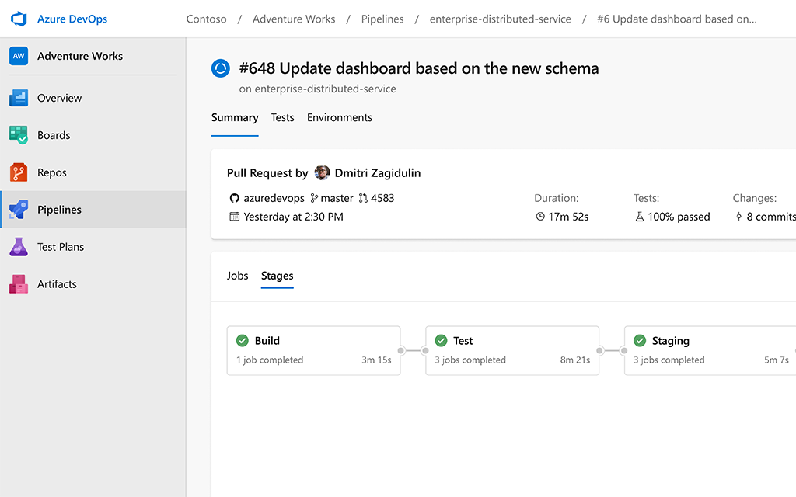Click Dmitri Zagidulin's avatar
The height and width of the screenshot is (497, 796).
[x=322, y=172]
